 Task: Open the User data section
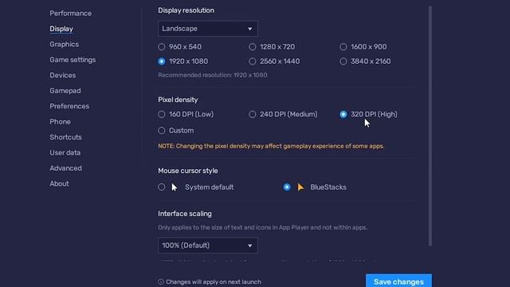pyautogui.click(x=65, y=152)
